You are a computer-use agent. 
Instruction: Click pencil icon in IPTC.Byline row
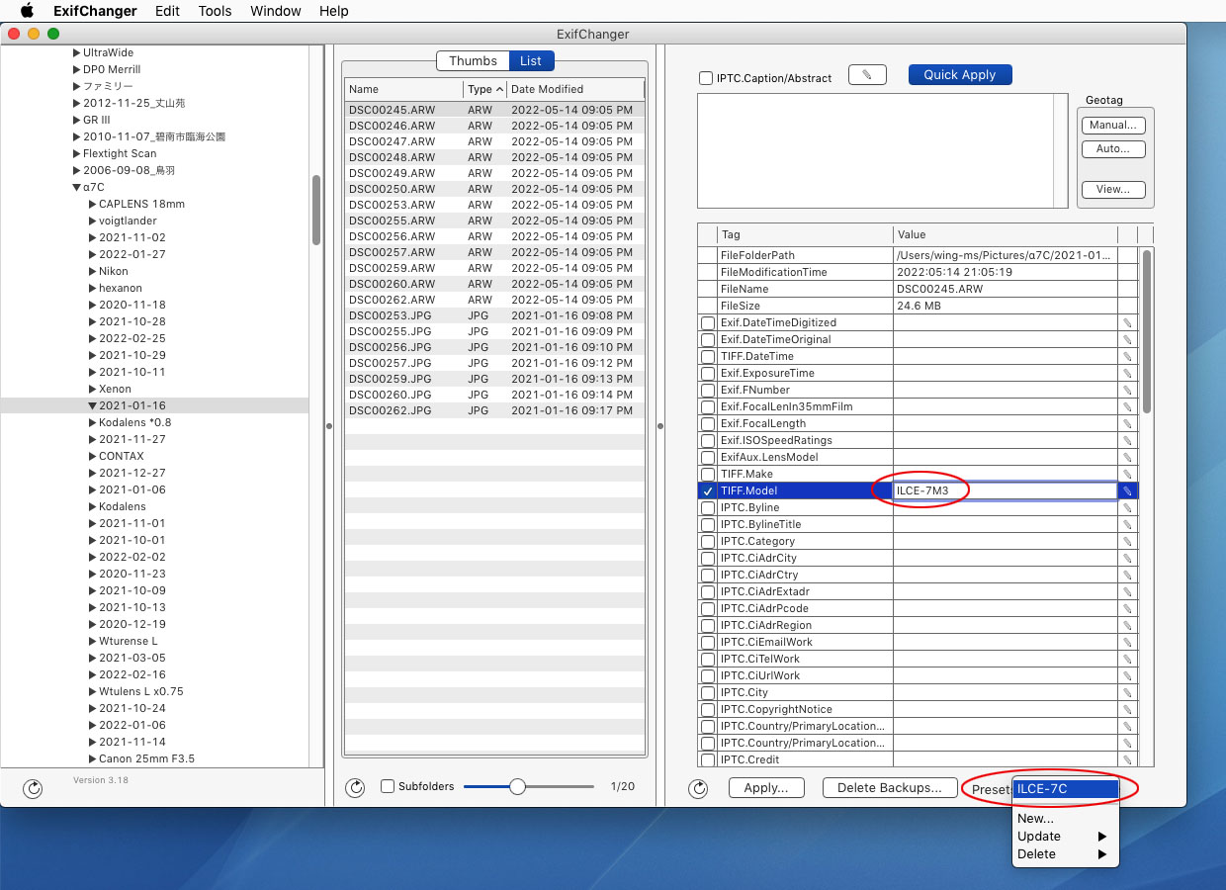1127,507
